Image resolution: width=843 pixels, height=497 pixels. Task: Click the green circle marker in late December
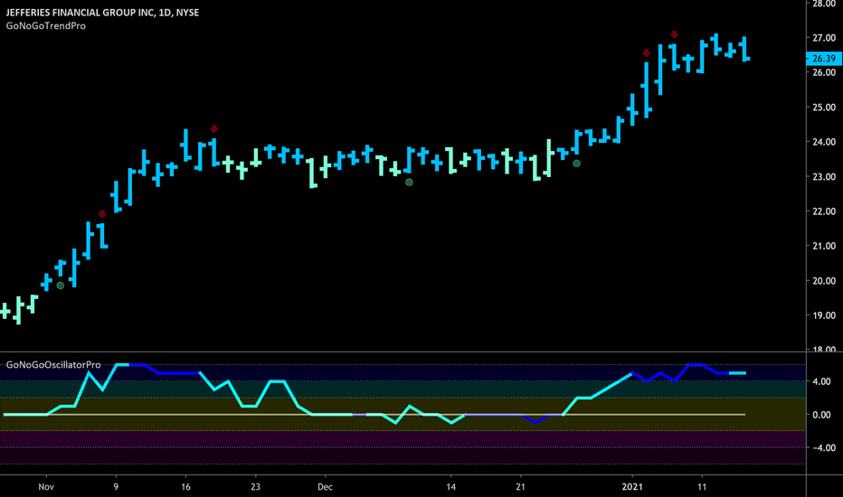click(576, 164)
